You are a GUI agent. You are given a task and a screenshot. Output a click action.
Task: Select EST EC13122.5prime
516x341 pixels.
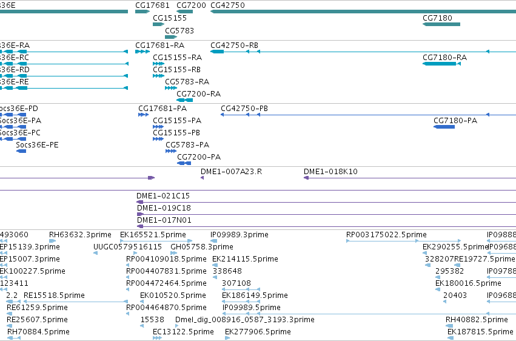click(x=157, y=338)
